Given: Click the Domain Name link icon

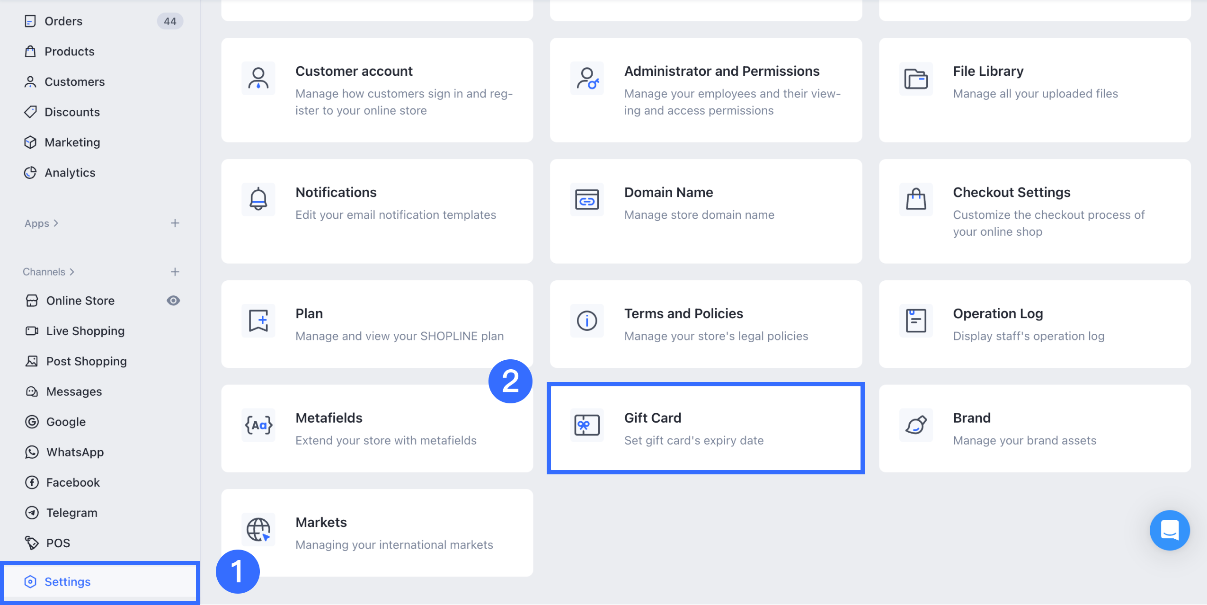Looking at the screenshot, I should (586, 199).
